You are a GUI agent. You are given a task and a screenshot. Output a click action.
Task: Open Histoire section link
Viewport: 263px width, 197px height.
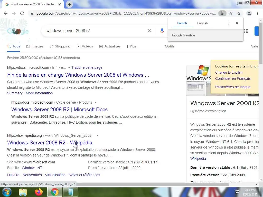click(13, 175)
